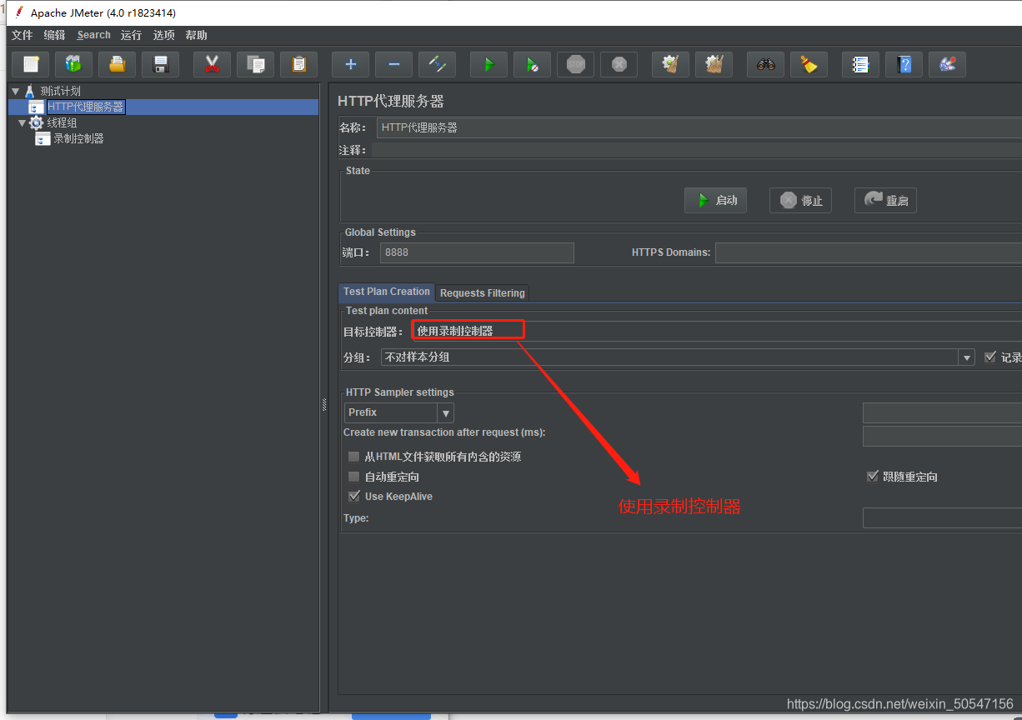This screenshot has width=1022, height=720.
Task: Click the Shutdown threads icon
Action: (619, 64)
